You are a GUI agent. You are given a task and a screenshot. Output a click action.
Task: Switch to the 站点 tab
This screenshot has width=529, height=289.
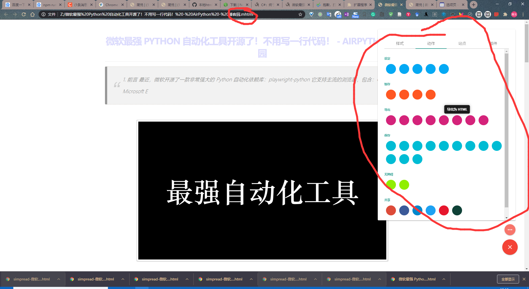(462, 43)
